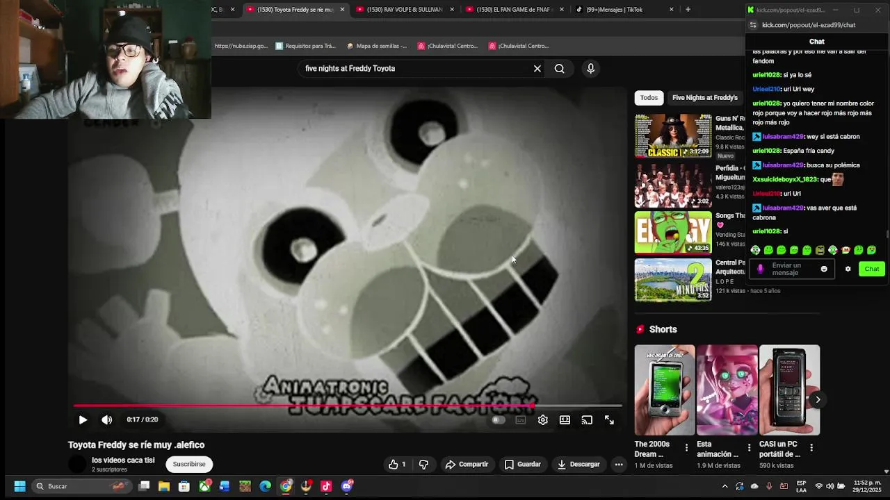Open more actions three-dot menu under video
The height and width of the screenshot is (500, 890).
coord(618,465)
